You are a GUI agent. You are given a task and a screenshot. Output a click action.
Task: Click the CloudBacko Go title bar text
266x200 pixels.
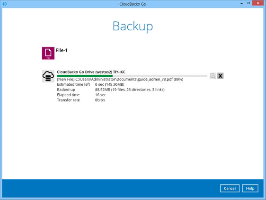[x=133, y=4]
